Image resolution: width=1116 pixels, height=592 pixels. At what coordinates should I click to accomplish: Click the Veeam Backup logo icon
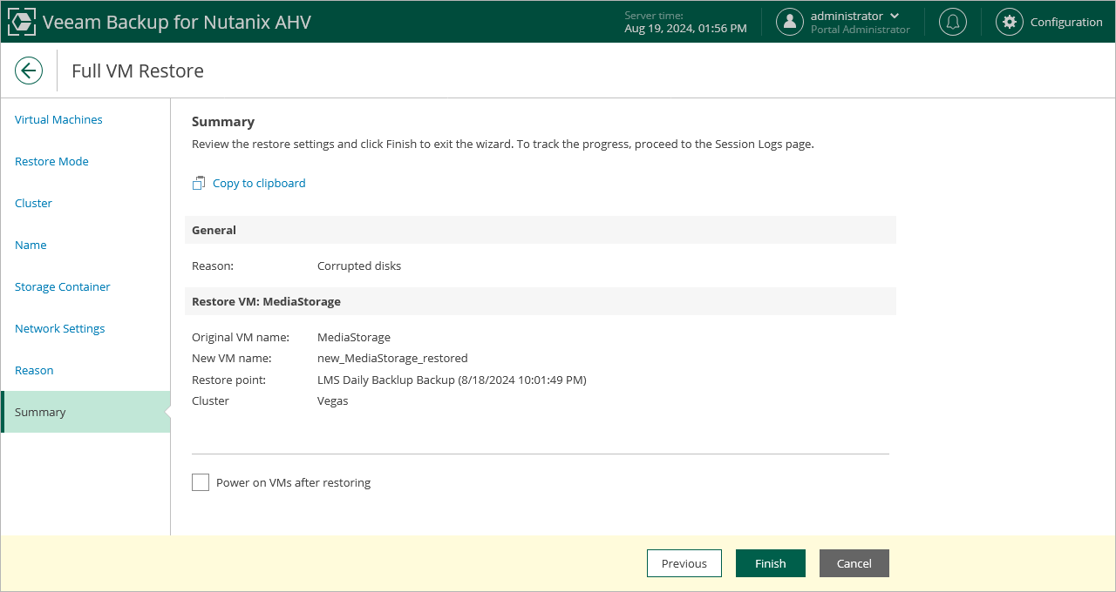(x=22, y=22)
